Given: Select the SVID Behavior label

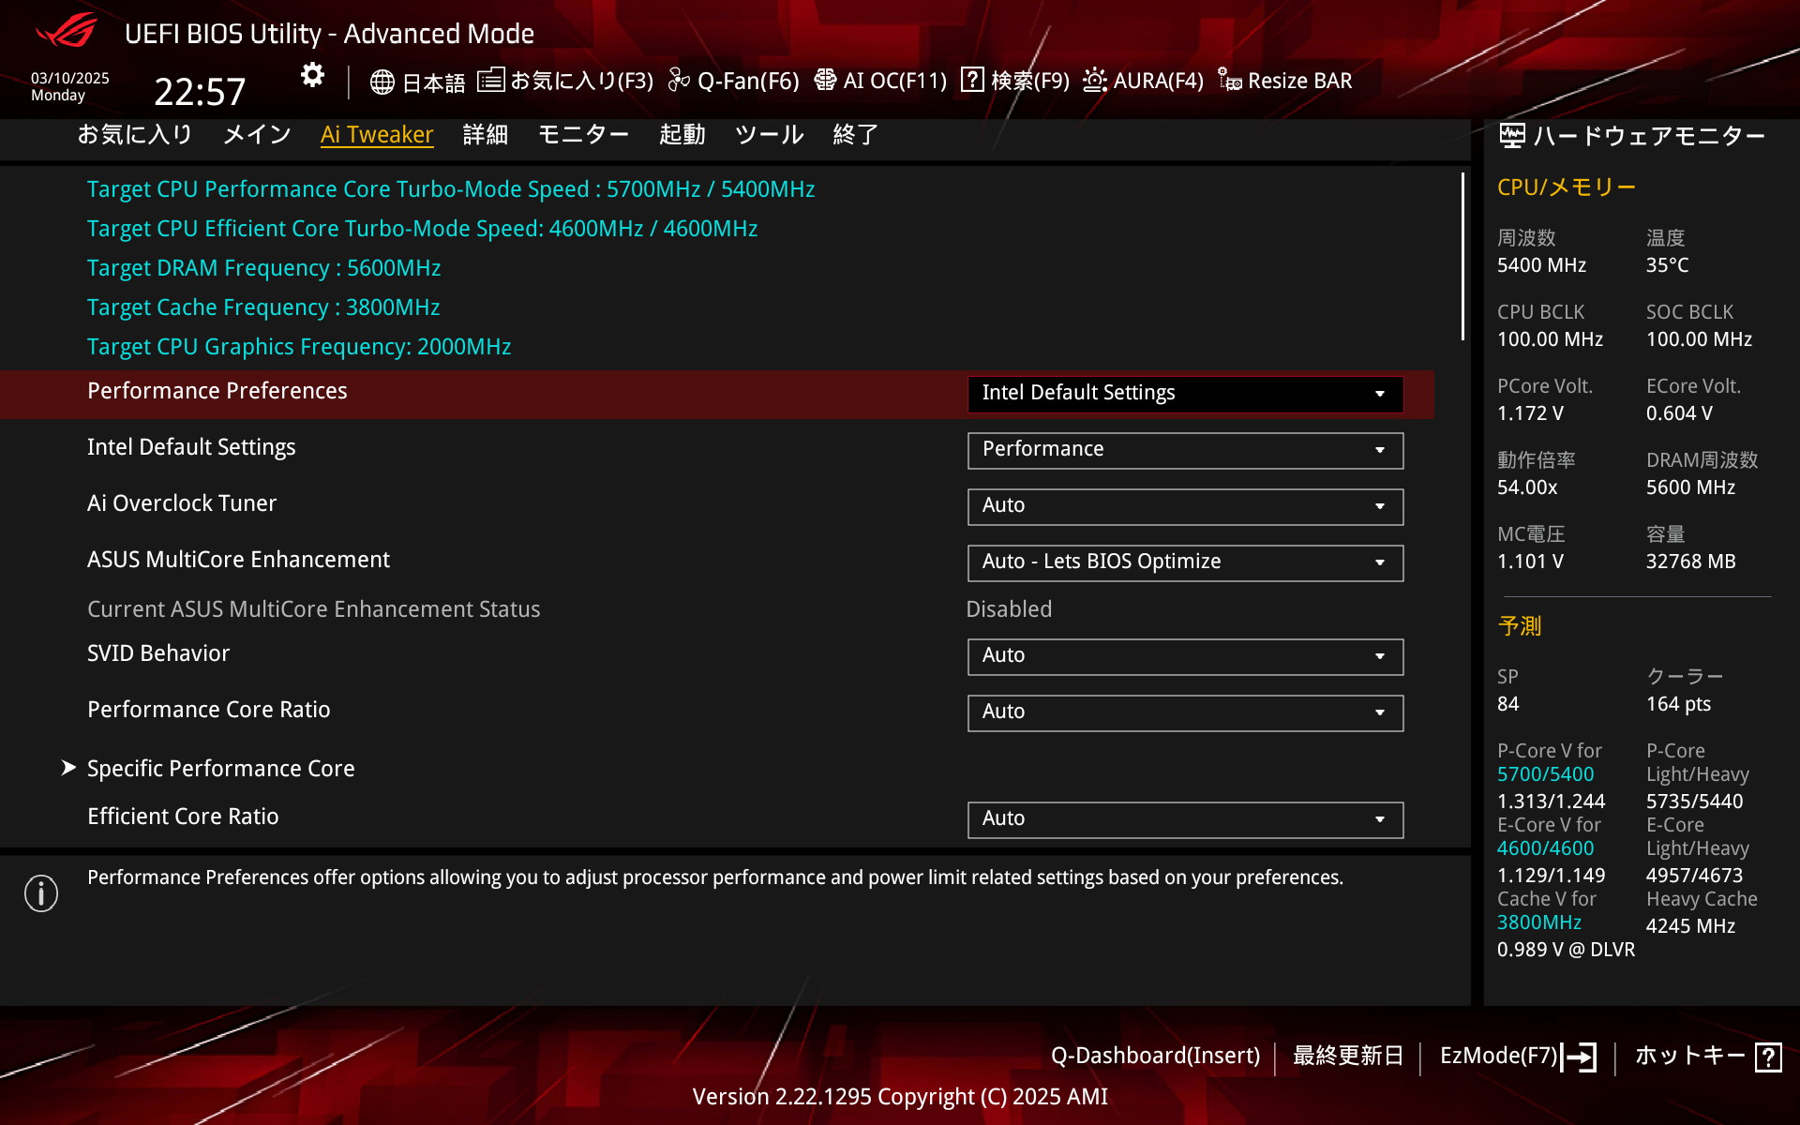Looking at the screenshot, I should click(158, 653).
